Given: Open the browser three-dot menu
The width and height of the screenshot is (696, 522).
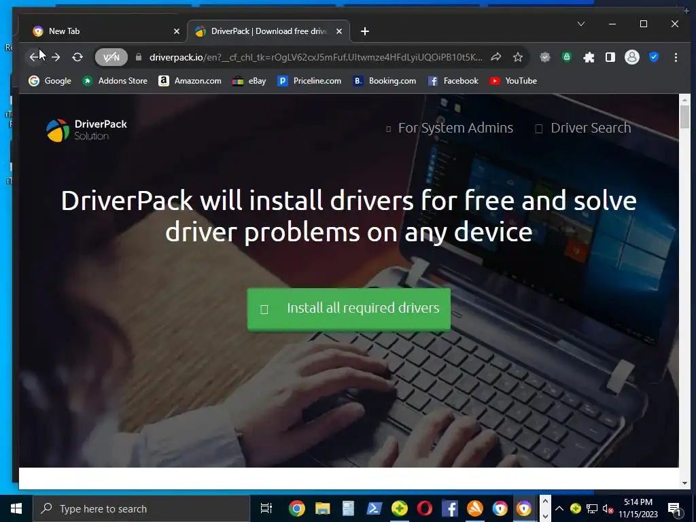Looking at the screenshot, I should (x=676, y=57).
